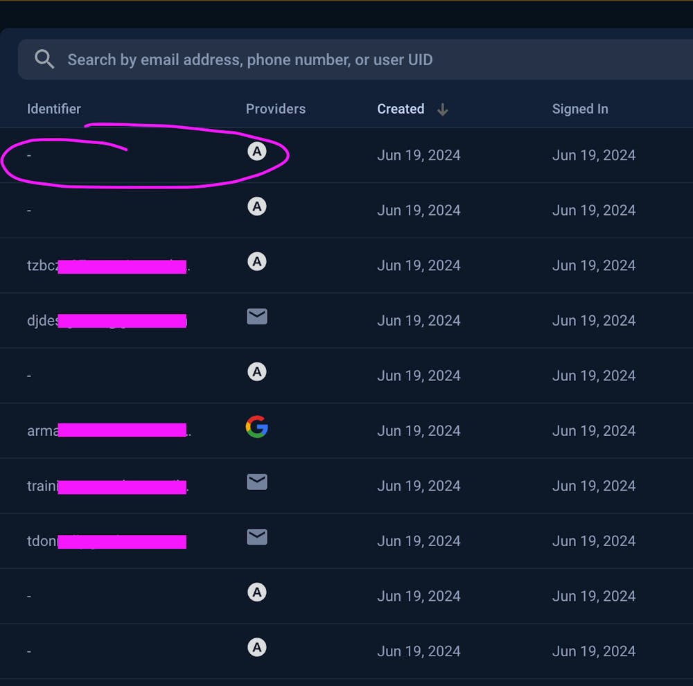Click anonymous provider icon in tzbc row
The width and height of the screenshot is (693, 686).
coord(257,261)
